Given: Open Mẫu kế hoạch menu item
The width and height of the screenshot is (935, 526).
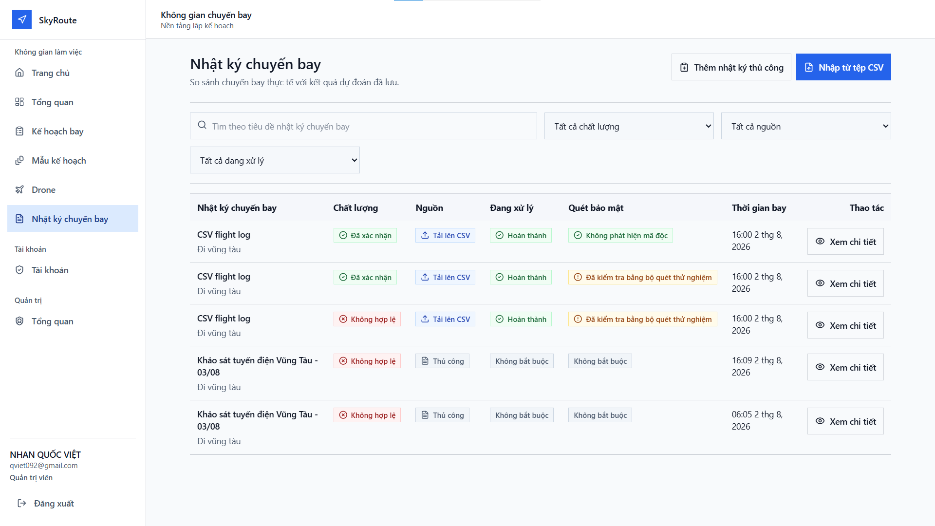Looking at the screenshot, I should (73, 160).
